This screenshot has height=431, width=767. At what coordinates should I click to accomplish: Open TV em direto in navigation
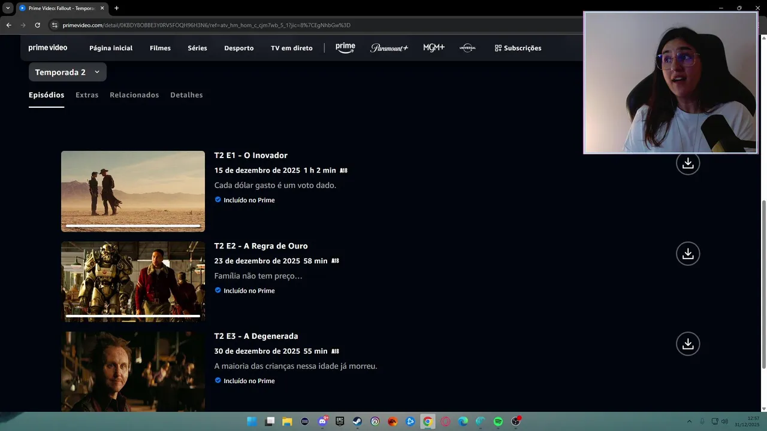click(292, 48)
